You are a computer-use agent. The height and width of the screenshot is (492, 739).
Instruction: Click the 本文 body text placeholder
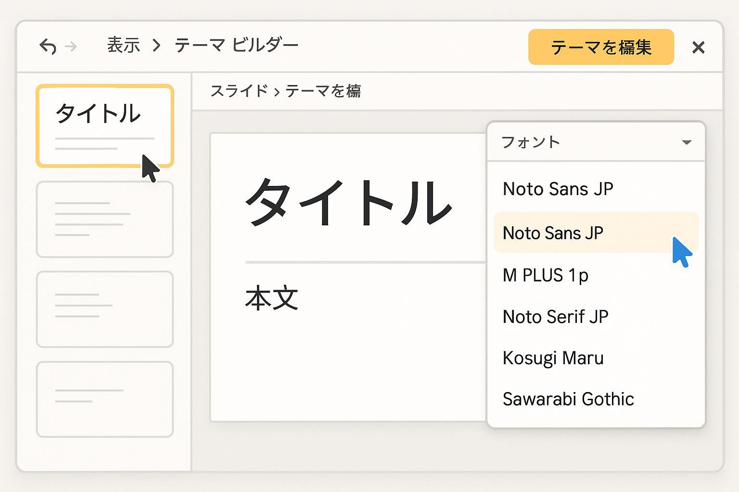coord(272,298)
